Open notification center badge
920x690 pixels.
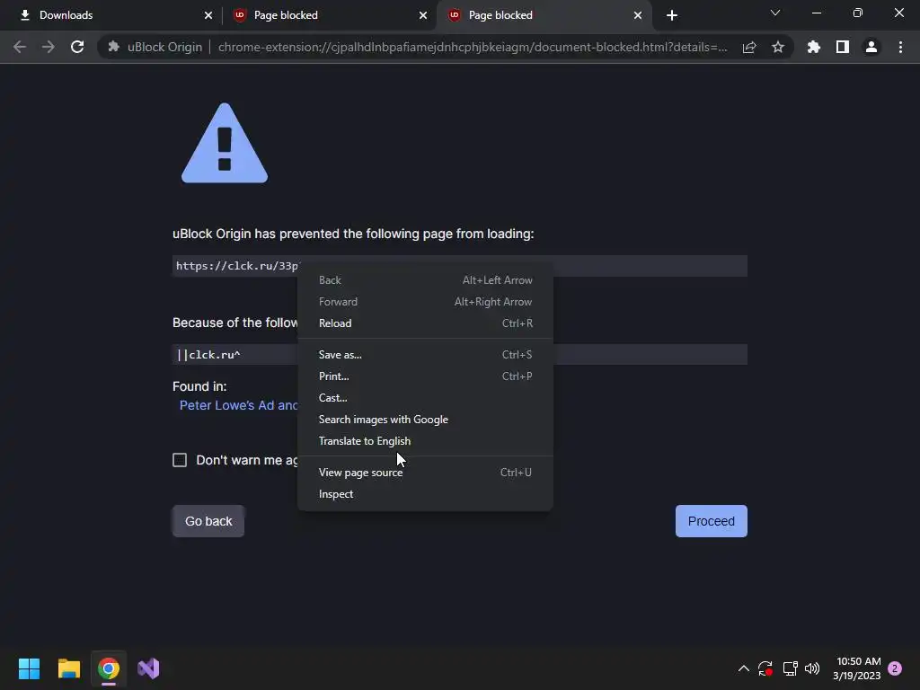click(895, 668)
